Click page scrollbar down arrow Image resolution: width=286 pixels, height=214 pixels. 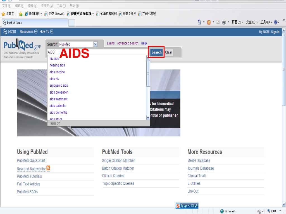284,204
